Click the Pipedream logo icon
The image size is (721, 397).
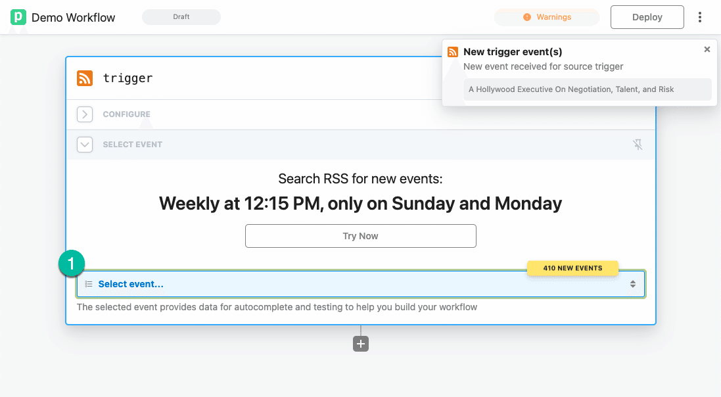coord(18,17)
